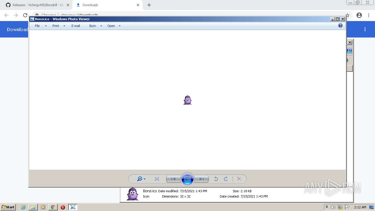The width and height of the screenshot is (375, 211).
Task: Open the File menu
Action: [37, 26]
